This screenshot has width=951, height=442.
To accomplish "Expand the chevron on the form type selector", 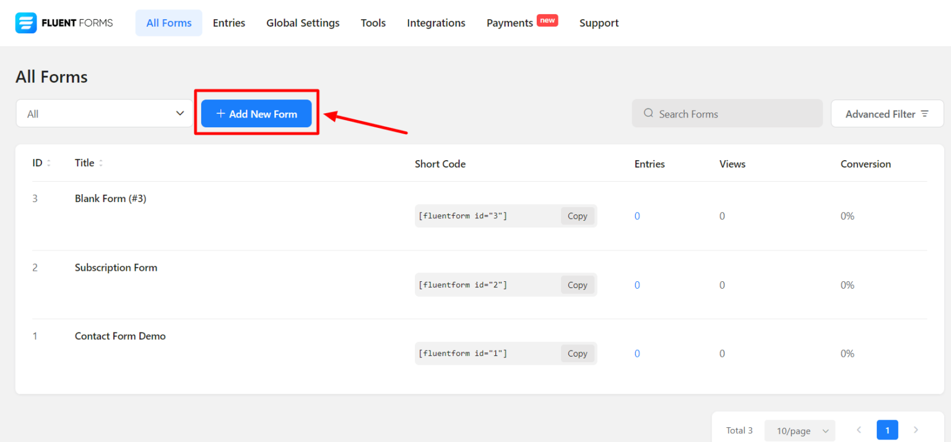I will click(x=180, y=113).
